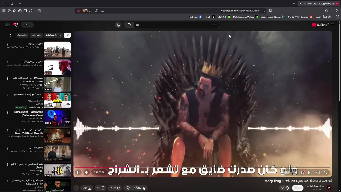Start voice search with the microphone
This screenshot has width=341, height=192.
pos(118,25)
